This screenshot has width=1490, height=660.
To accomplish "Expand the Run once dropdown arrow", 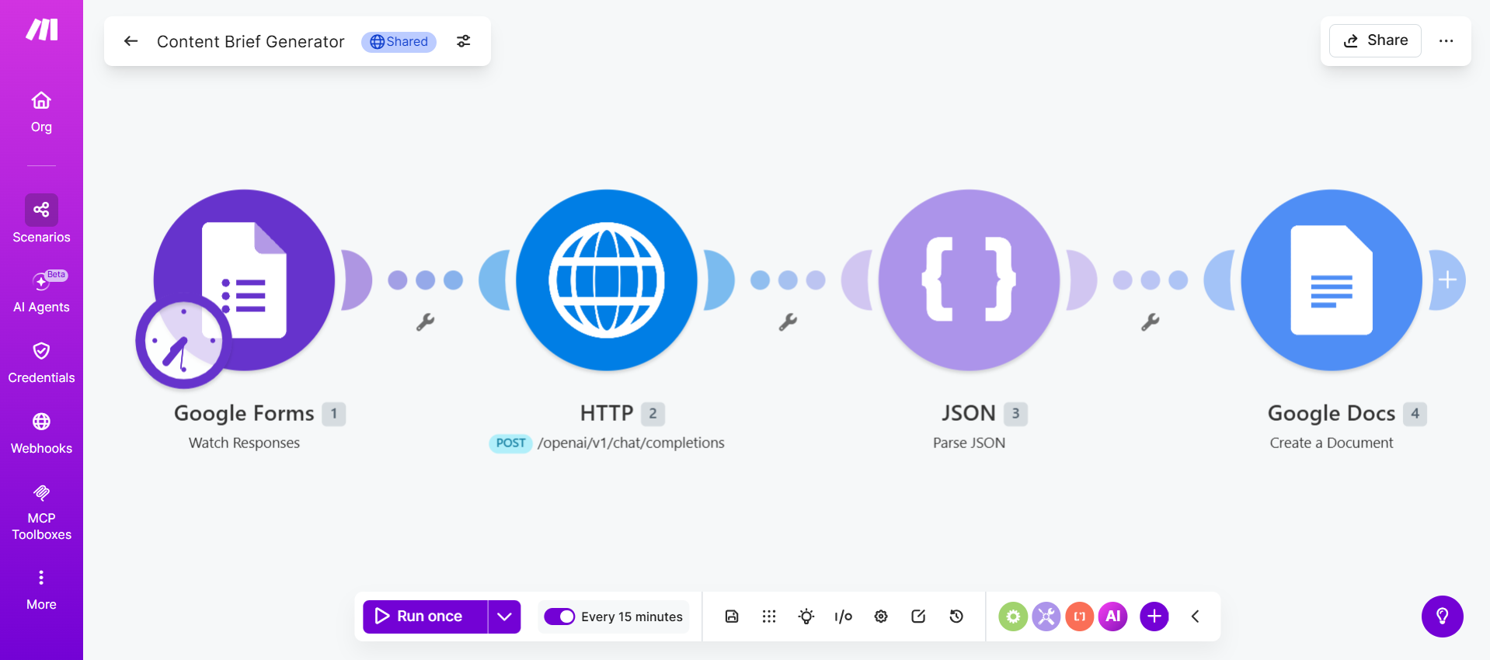I will click(x=505, y=617).
